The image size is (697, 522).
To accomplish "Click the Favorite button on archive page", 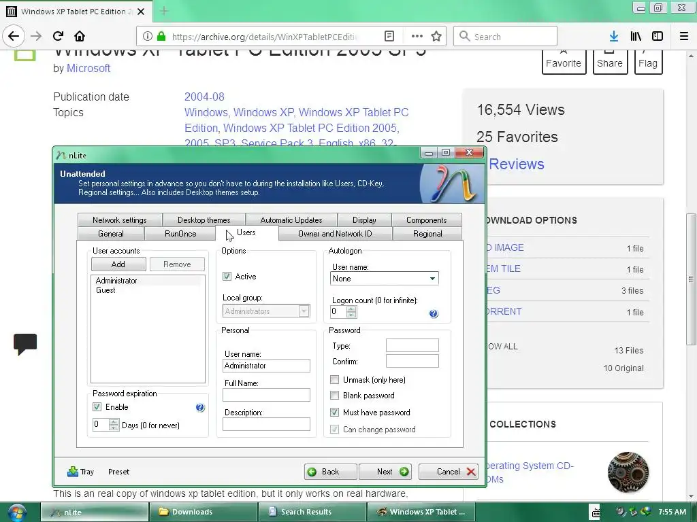I will click(564, 61).
